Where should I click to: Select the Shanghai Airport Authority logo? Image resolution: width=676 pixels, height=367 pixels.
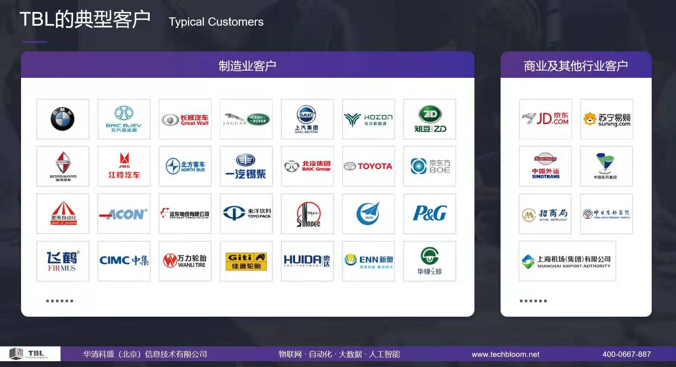567,261
